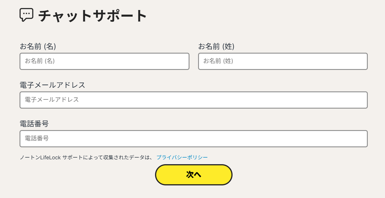Select the 電話番号 phone number input
Viewport: 385px width, 198px height.
[x=194, y=139]
